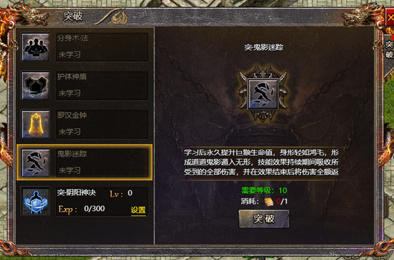Image resolution: width=394 pixels, height=260 pixels.
Task: Click the scroll book consumption item icon
Action: pos(269,202)
